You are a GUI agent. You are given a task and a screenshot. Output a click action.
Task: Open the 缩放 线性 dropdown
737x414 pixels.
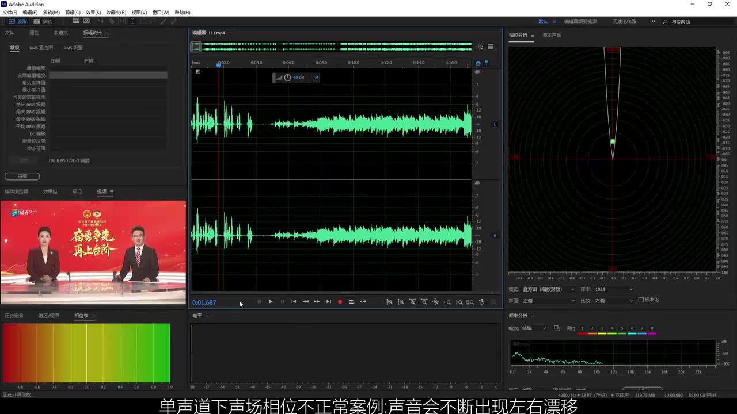pos(534,328)
